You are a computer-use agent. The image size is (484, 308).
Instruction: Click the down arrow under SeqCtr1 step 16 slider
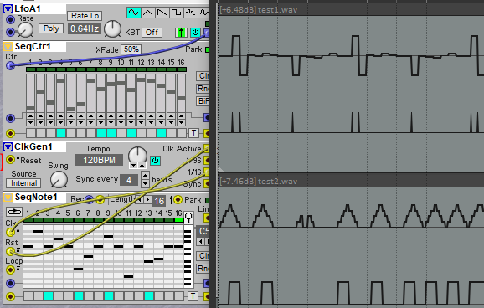[x=181, y=122]
